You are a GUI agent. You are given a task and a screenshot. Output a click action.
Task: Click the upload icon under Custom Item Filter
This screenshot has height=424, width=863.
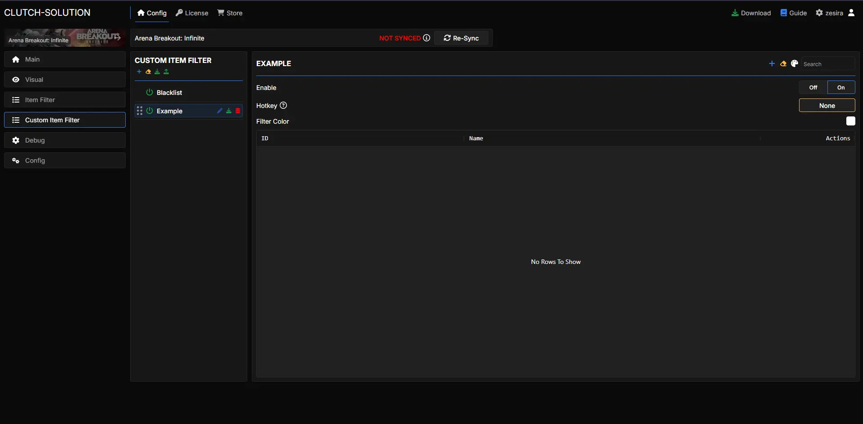(x=166, y=72)
